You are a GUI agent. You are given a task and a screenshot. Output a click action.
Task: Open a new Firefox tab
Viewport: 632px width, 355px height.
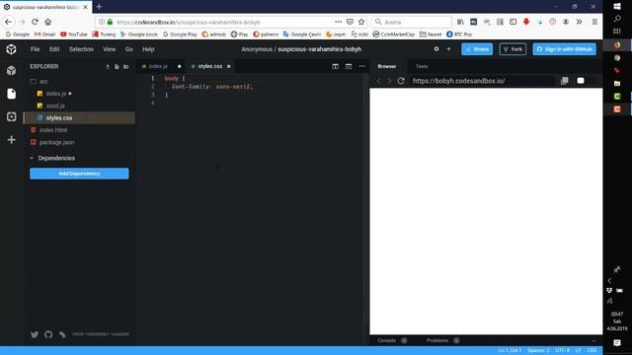tap(99, 7)
